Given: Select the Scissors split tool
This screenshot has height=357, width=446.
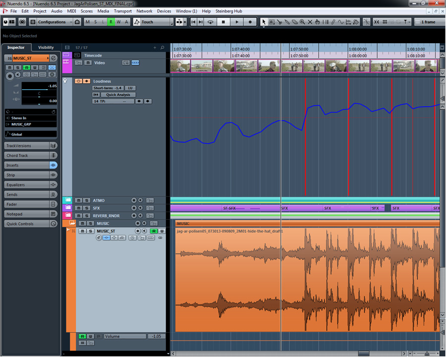Looking at the screenshot, I should point(279,22).
